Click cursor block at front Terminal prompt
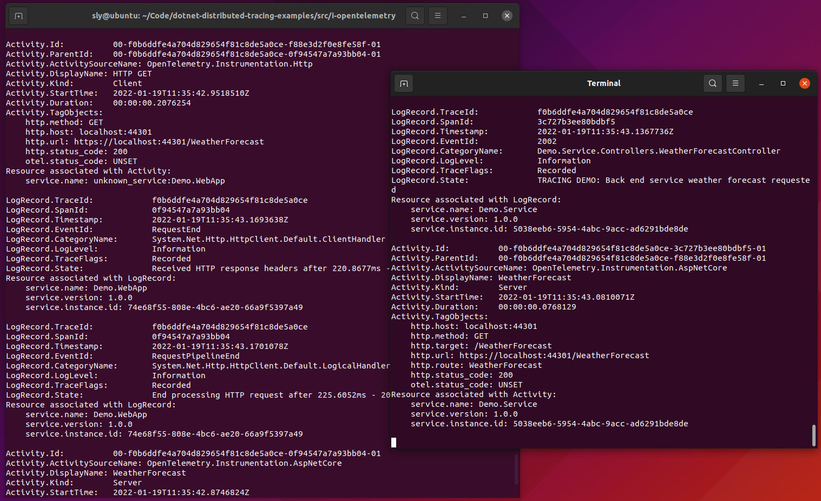Image resolution: width=821 pixels, height=501 pixels. pyautogui.click(x=393, y=443)
